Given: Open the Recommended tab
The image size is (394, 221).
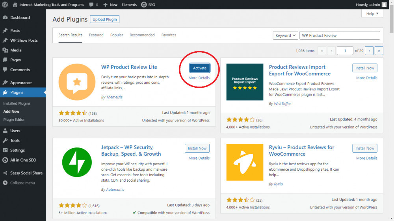Looking at the screenshot, I should click(x=142, y=35).
